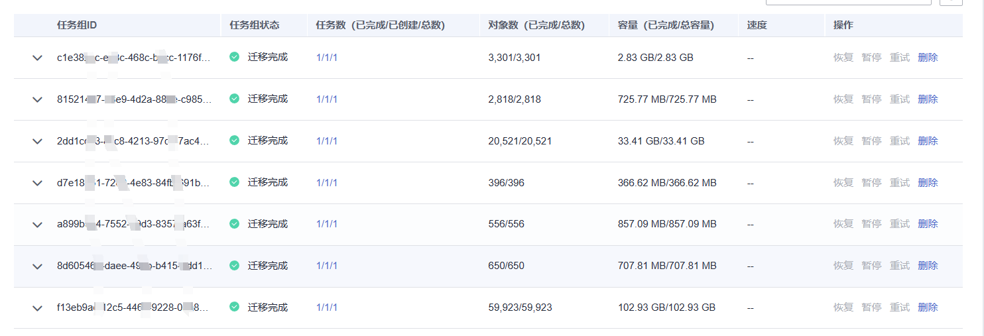The width and height of the screenshot is (984, 336).
Task: Expand the task group starting with 2dd1c
Action: point(37,141)
